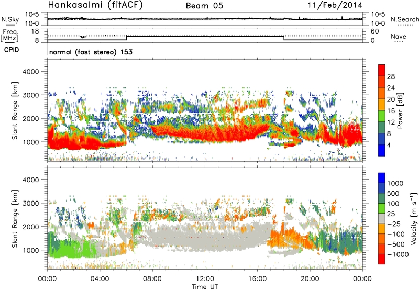Click the 4000 tick on power panel axis
Screen dimensions: 419x290
pos(31,71)
